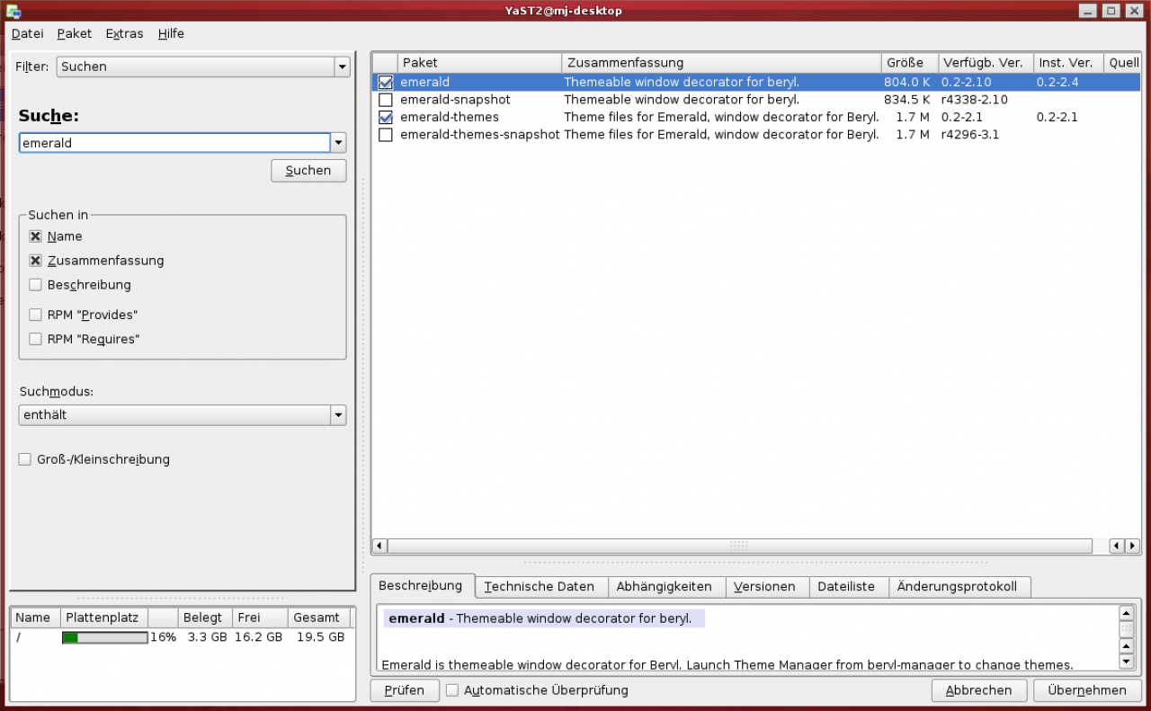Click the description panel's upper scroll-up arrow

(x=1126, y=613)
